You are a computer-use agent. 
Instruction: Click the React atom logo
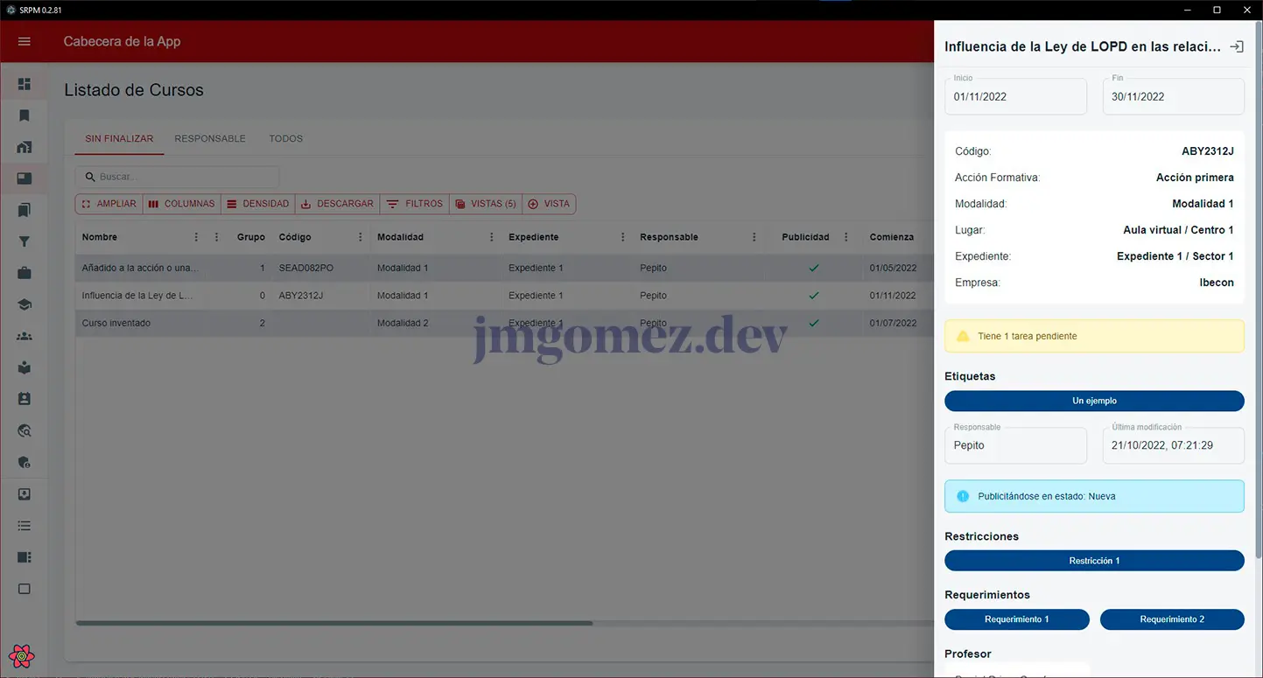point(21,655)
